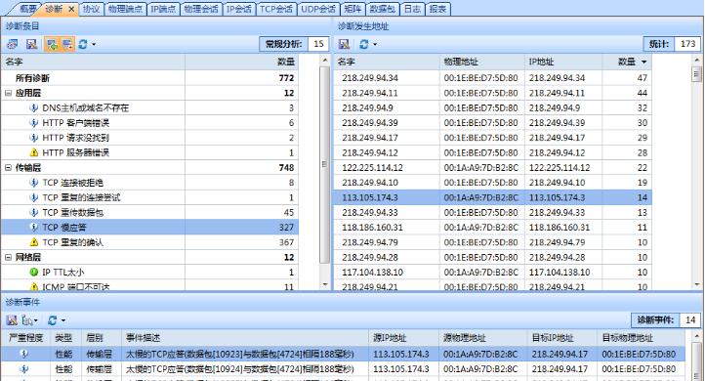The width and height of the screenshot is (705, 381).
Task: Click the 物理地址 column header
Action: pos(482,62)
